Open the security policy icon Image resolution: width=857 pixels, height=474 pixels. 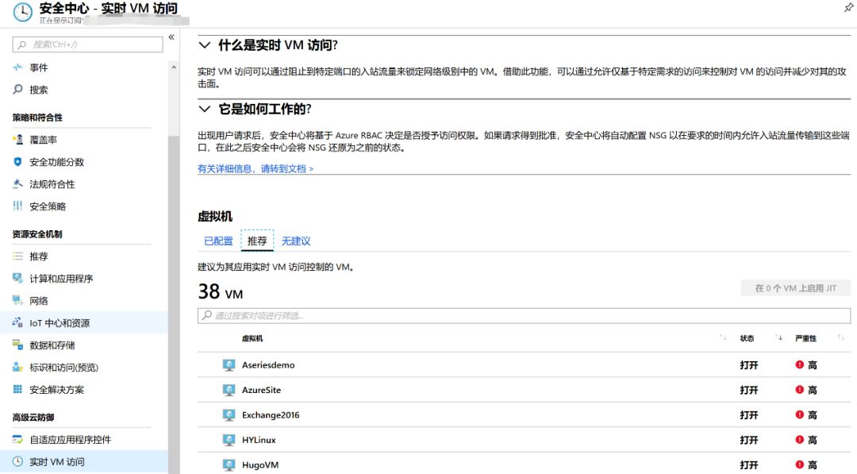point(18,206)
